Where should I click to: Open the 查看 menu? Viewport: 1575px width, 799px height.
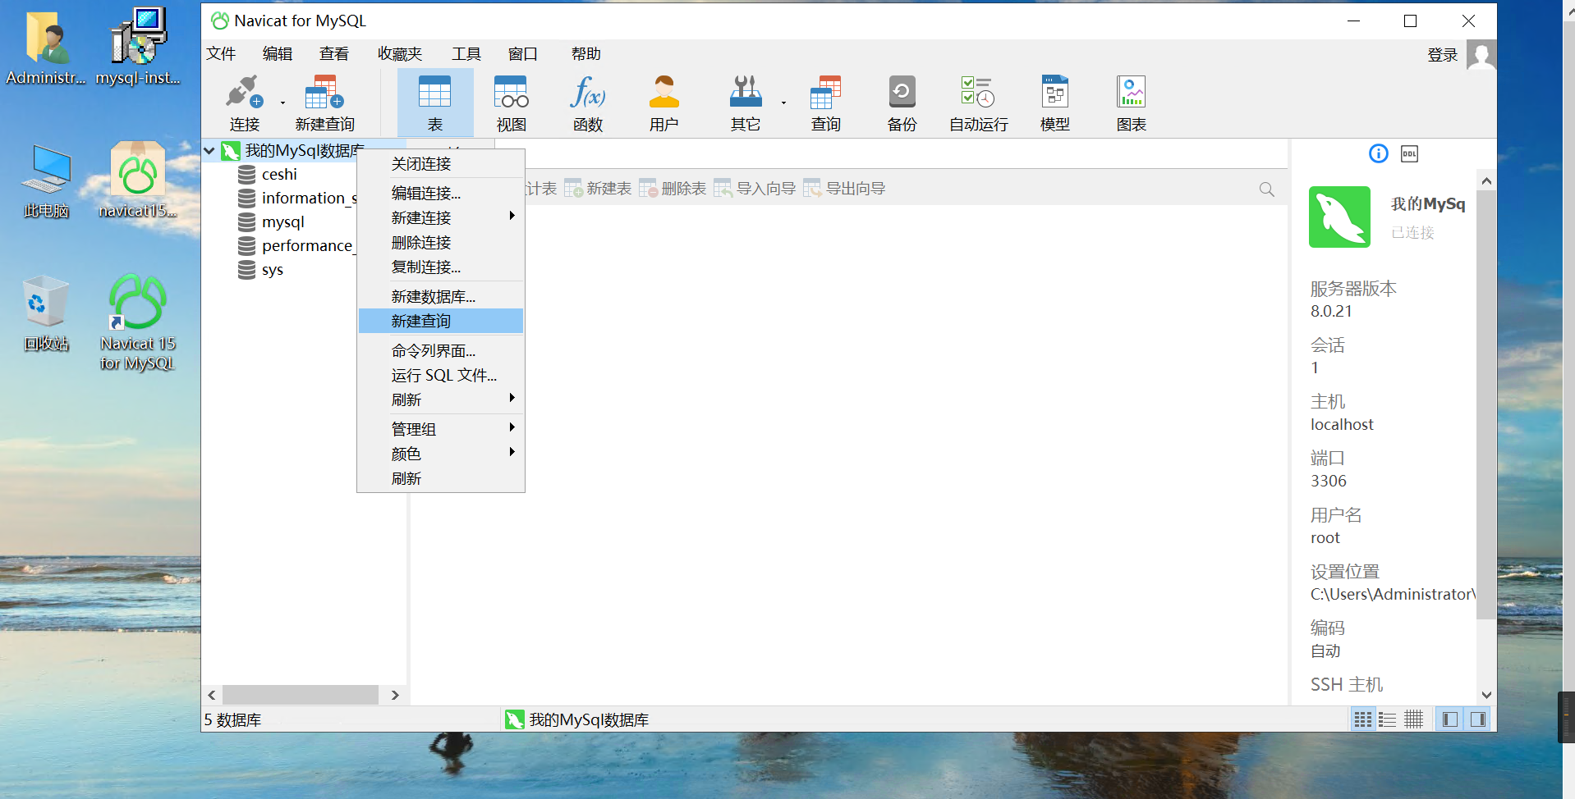point(334,54)
